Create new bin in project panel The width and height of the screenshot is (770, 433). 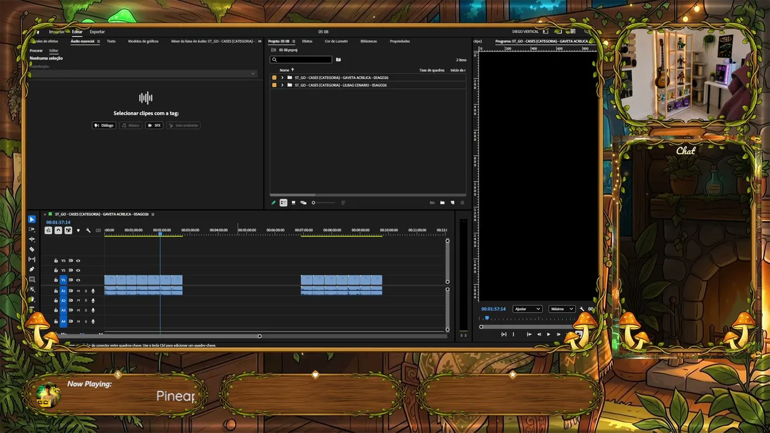(x=442, y=203)
